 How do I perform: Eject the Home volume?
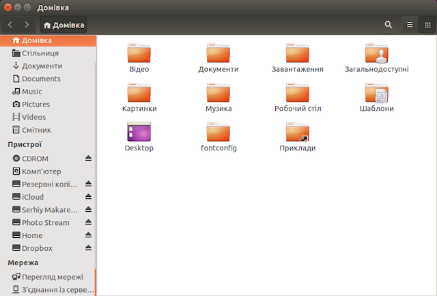pos(88,235)
